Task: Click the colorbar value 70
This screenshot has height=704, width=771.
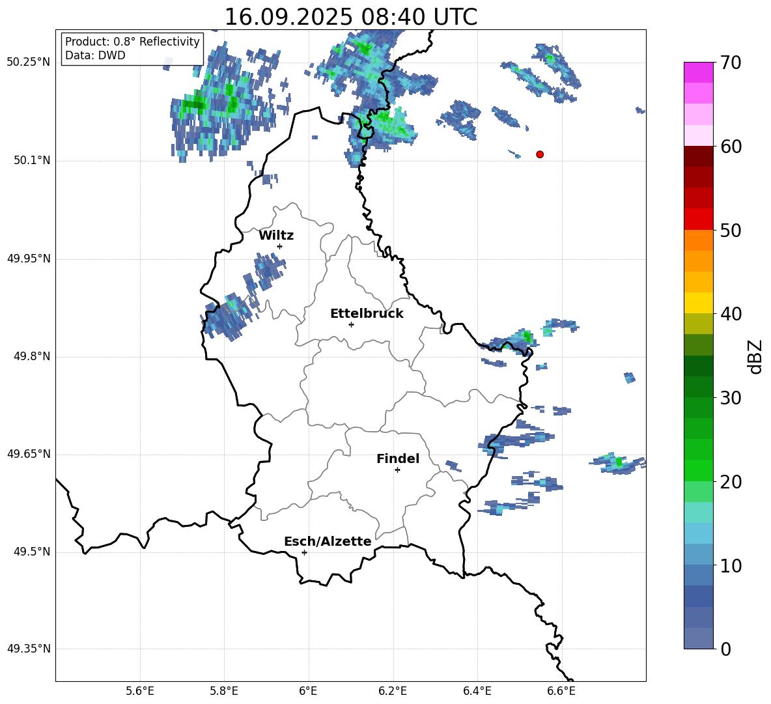Action: click(x=731, y=63)
